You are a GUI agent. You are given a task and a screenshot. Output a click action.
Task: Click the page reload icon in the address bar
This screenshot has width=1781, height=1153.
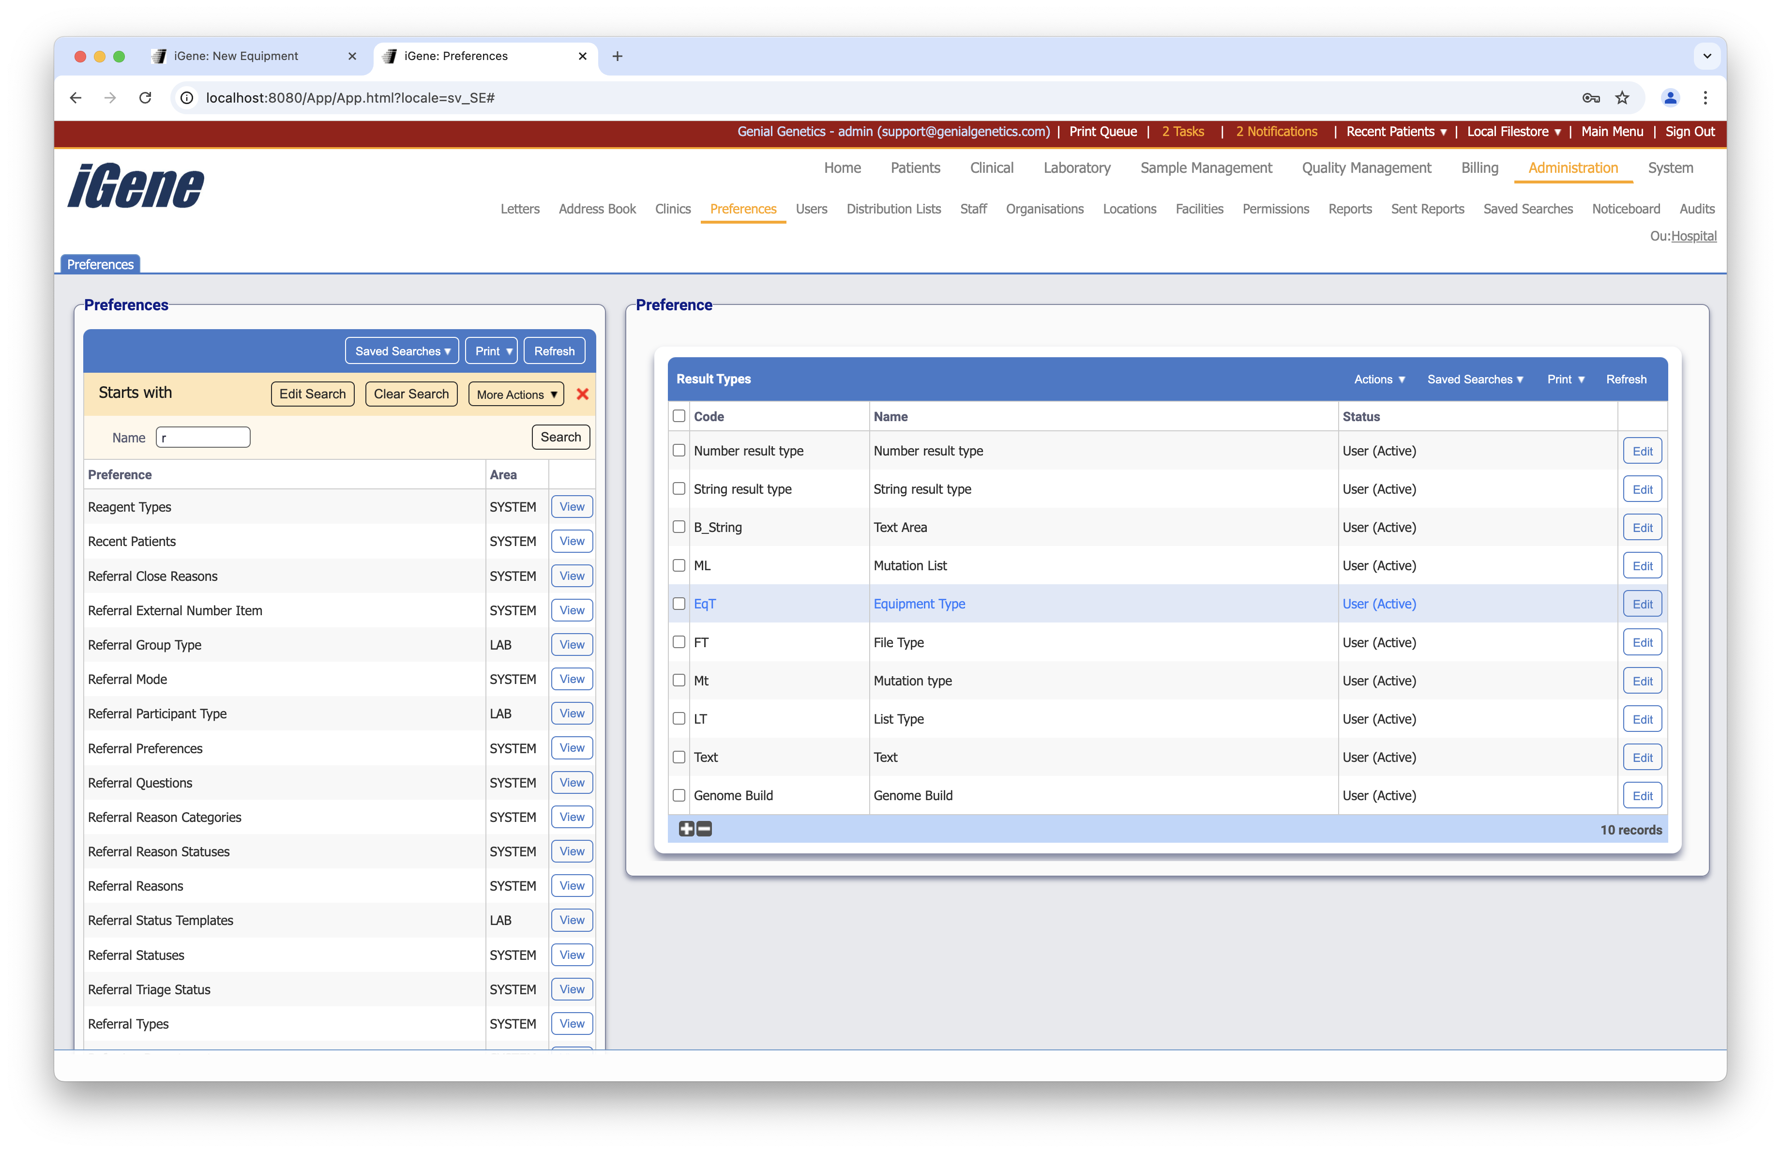pos(145,98)
